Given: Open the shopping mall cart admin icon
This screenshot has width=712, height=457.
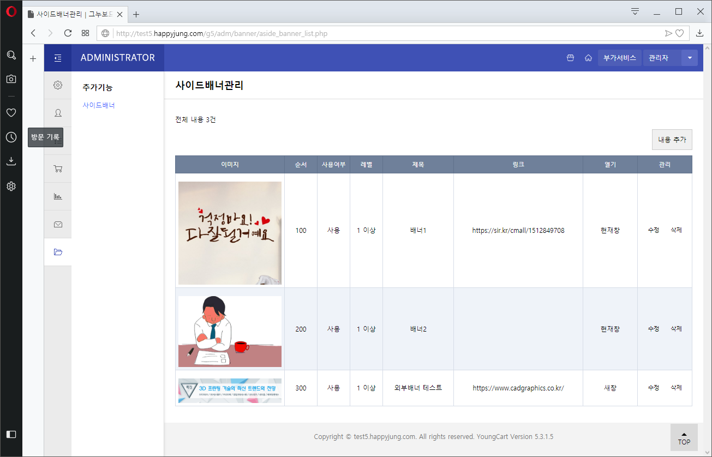Looking at the screenshot, I should pos(58,169).
